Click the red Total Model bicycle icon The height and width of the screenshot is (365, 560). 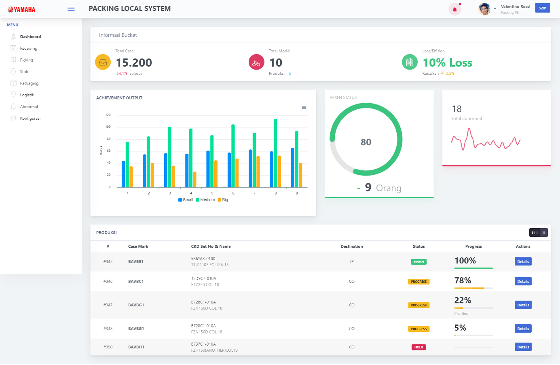[x=256, y=62]
